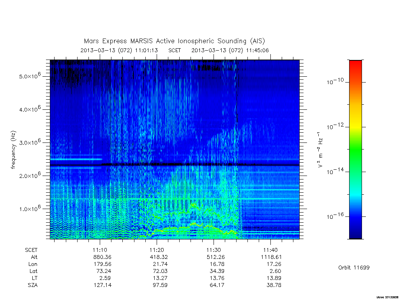This screenshot has width=399, height=299.
Task: Click the time tick label '11:40'
Action: pyautogui.click(x=270, y=250)
